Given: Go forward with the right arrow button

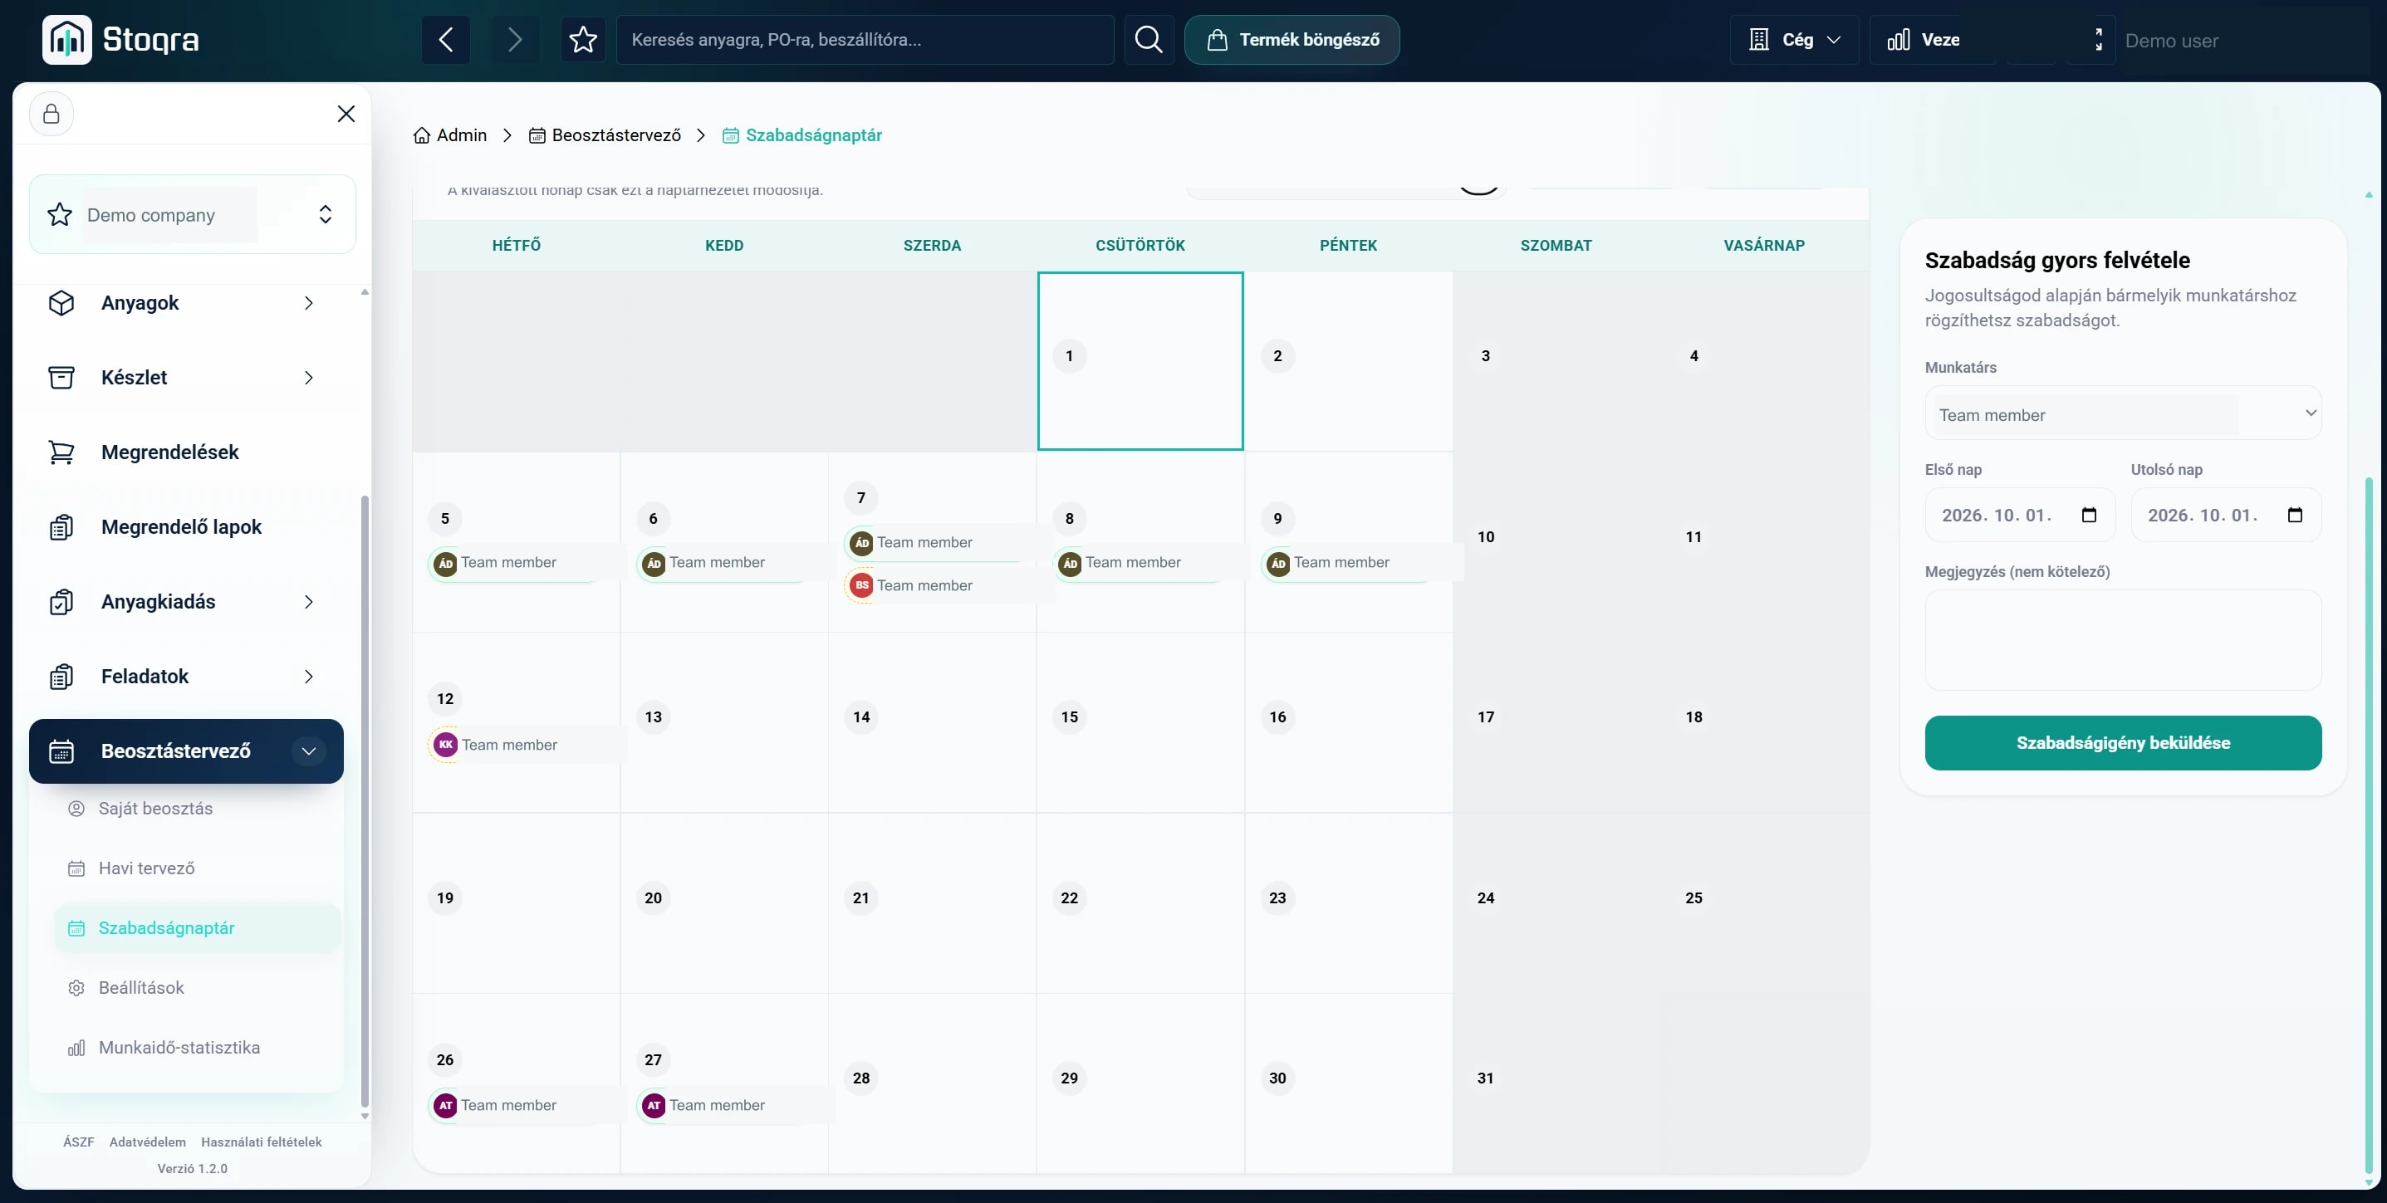Looking at the screenshot, I should 515,40.
